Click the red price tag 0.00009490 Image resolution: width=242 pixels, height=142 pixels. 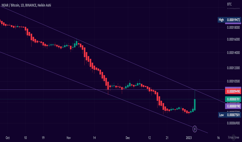[x=233, y=91]
